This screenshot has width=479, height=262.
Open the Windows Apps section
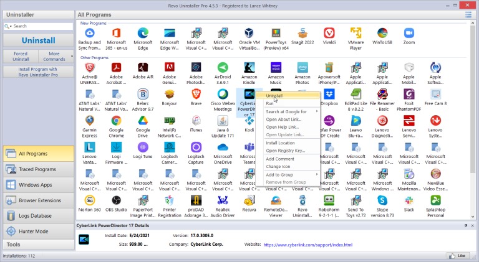tap(39, 185)
